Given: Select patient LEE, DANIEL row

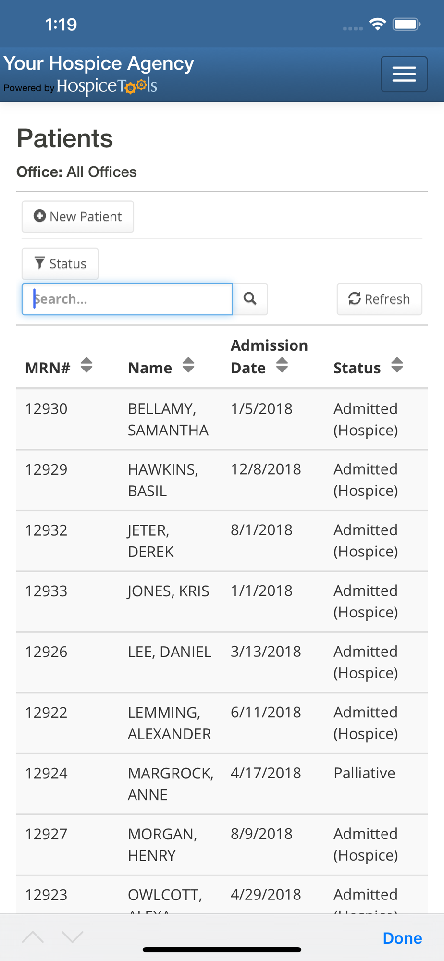Looking at the screenshot, I should (222, 663).
